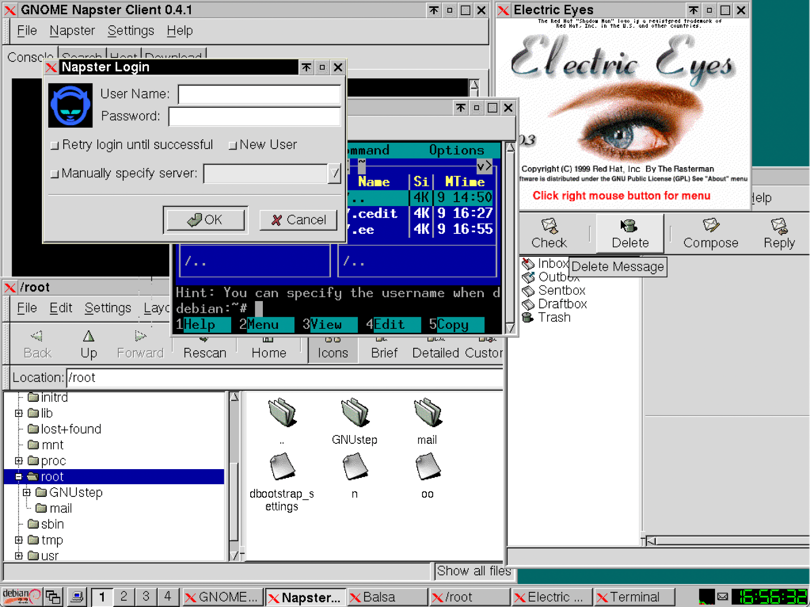Select the dbootstrap_settings file icon
This screenshot has width=810, height=607.
coord(282,467)
